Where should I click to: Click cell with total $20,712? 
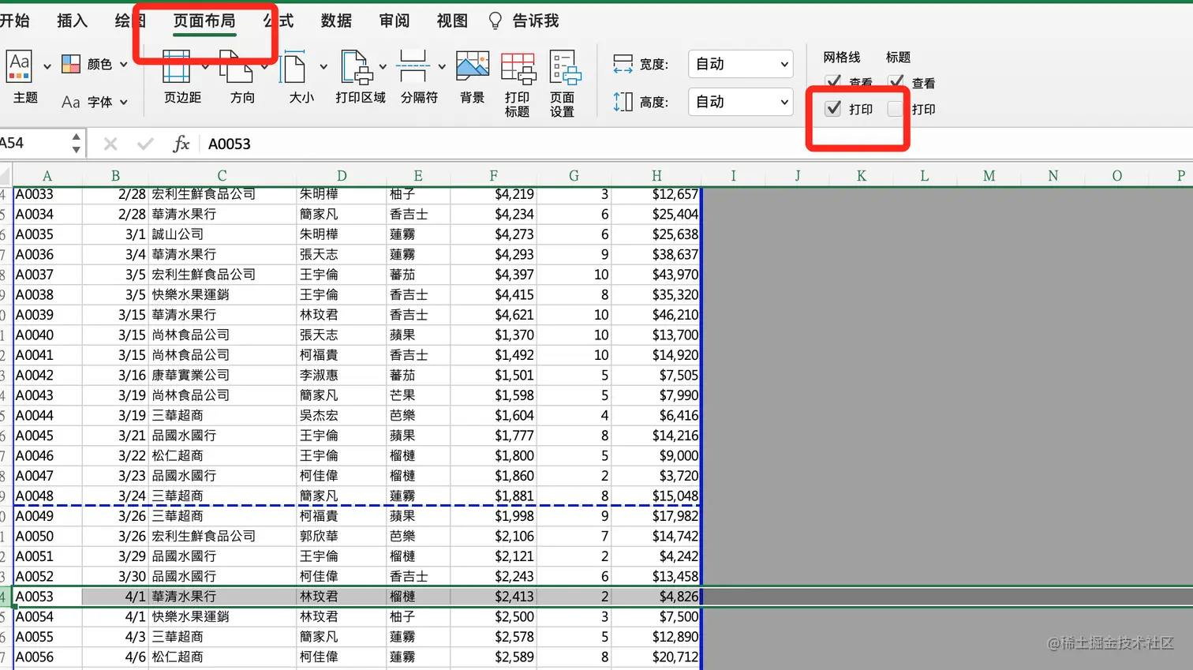click(656, 657)
